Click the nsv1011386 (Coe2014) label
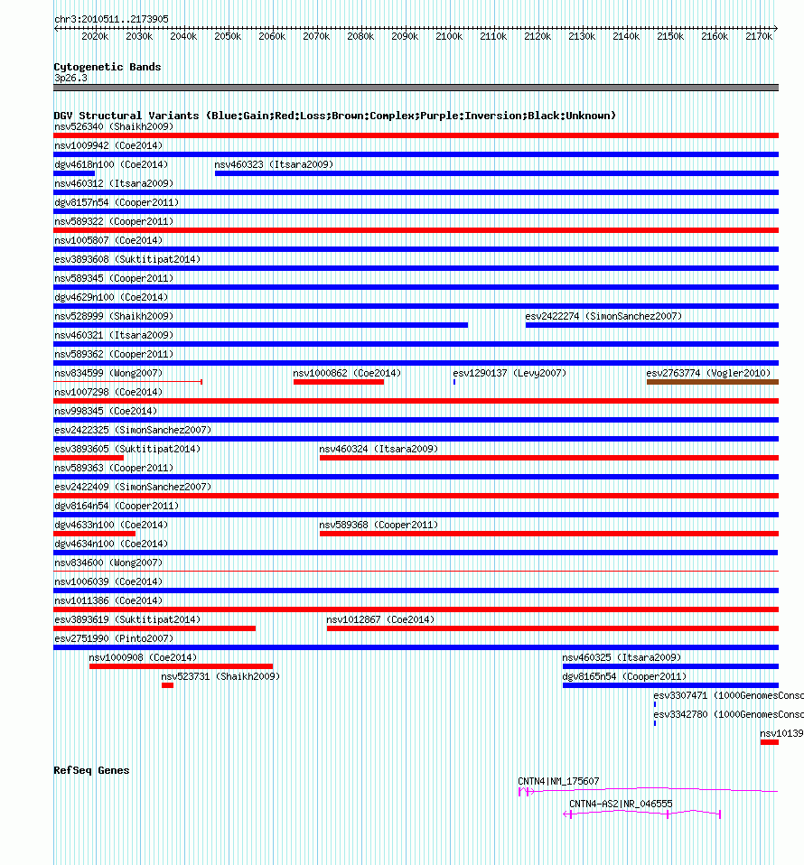This screenshot has height=865, width=804. [108, 600]
